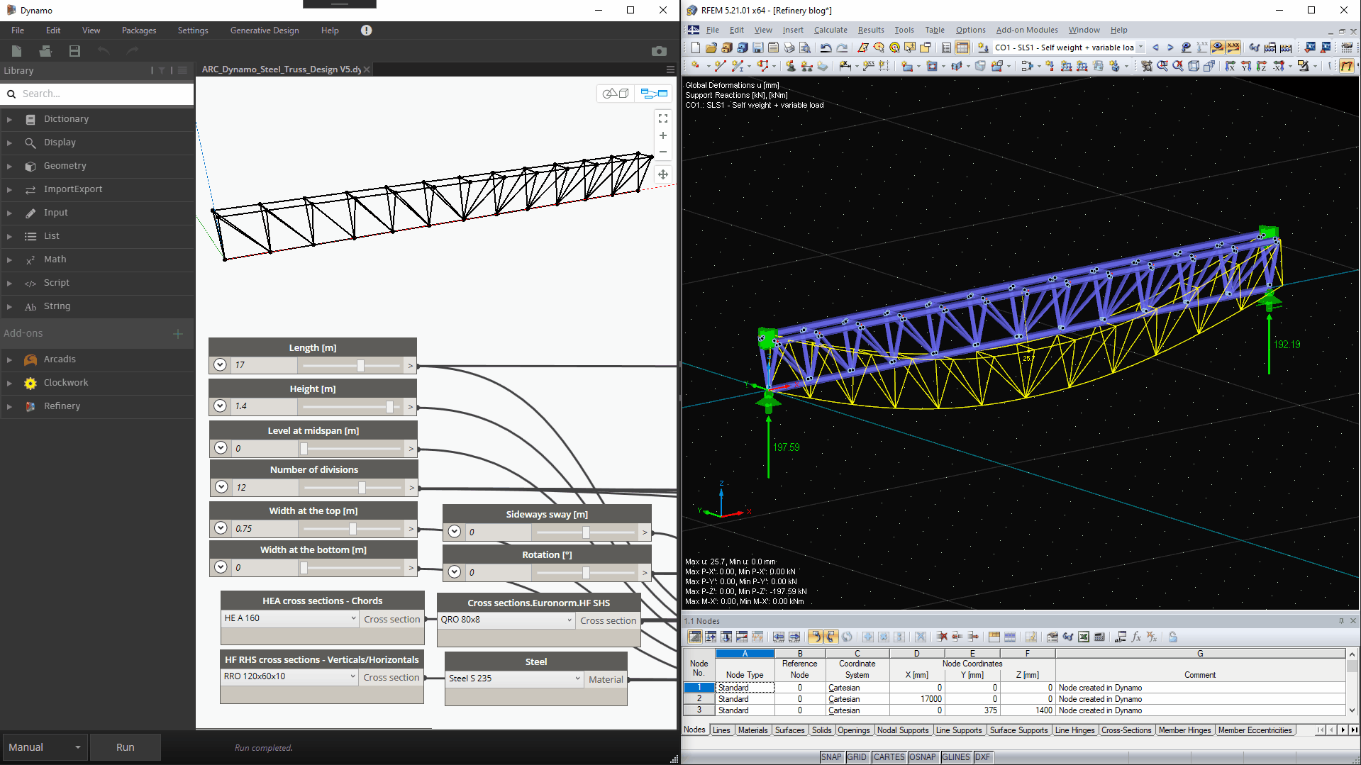The width and height of the screenshot is (1361, 765).
Task: Expand the Length slider options chevron
Action: click(220, 364)
